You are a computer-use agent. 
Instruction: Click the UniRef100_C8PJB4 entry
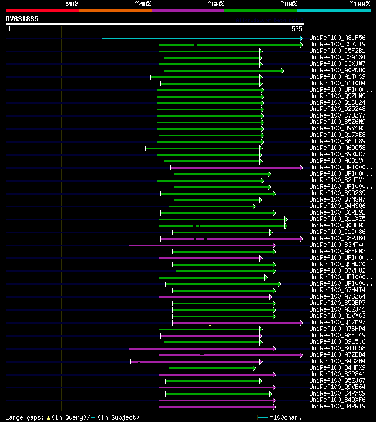[x=337, y=238]
